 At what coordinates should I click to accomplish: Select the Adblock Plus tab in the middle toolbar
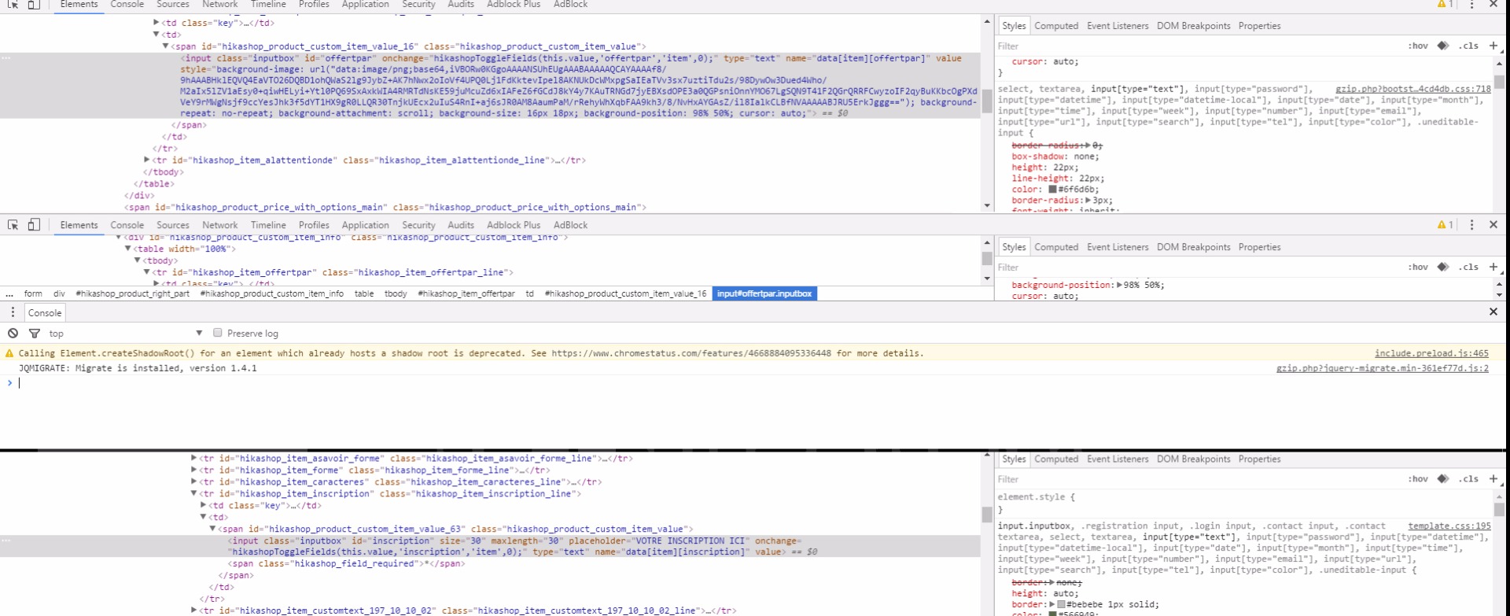[x=514, y=225]
